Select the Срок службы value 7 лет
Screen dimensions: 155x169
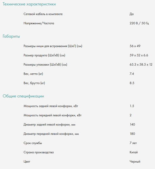point(133,143)
